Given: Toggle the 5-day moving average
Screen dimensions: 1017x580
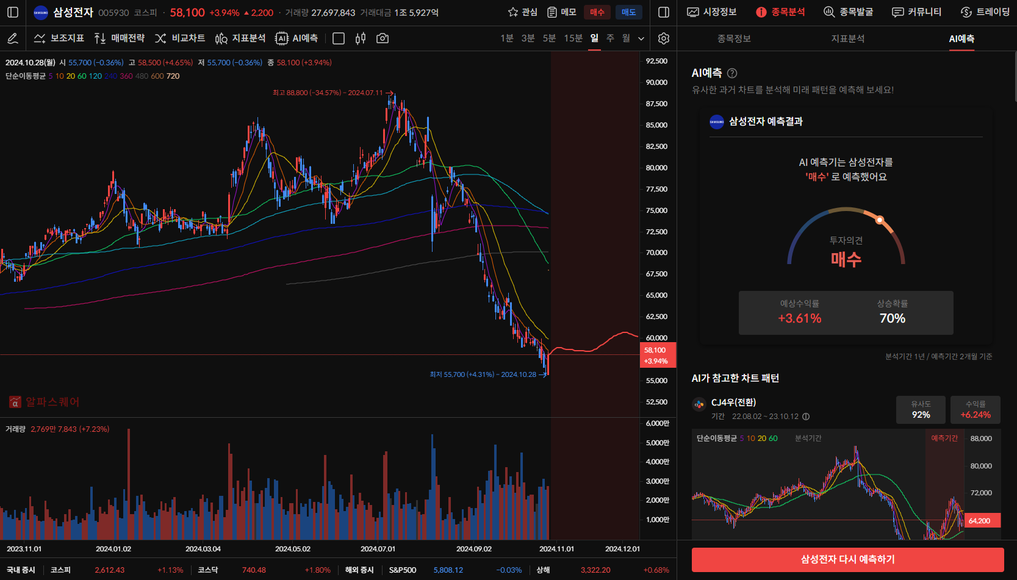Looking at the screenshot, I should pyautogui.click(x=51, y=76).
